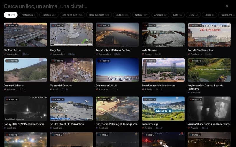Click the Italian flag beside Assís

[x=51, y=89]
